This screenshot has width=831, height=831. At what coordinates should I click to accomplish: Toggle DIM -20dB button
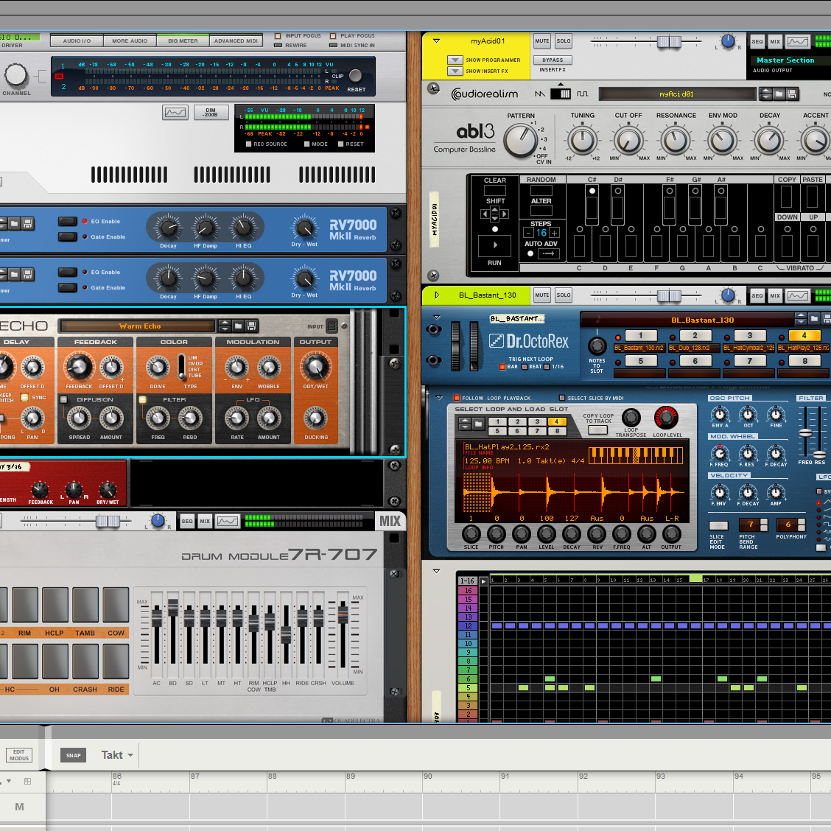[211, 112]
